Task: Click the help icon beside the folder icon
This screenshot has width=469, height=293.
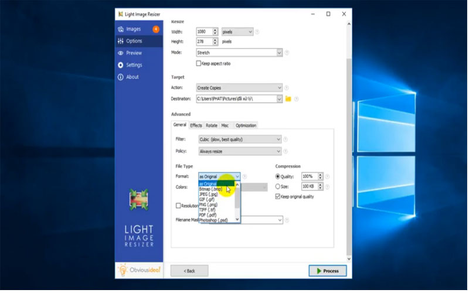Action: point(297,99)
